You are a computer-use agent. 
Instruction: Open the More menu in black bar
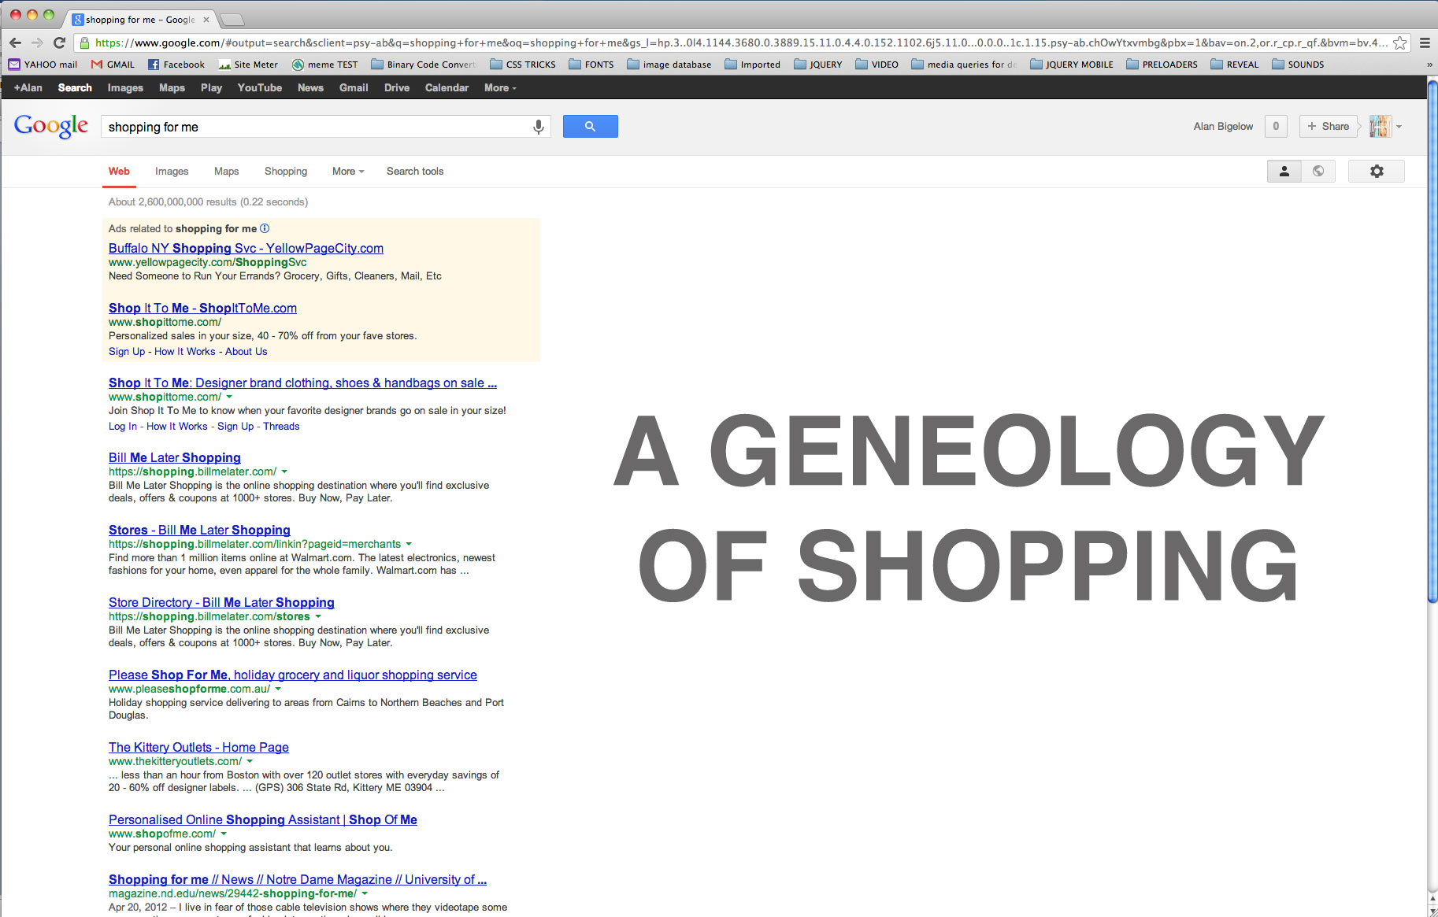pyautogui.click(x=500, y=87)
